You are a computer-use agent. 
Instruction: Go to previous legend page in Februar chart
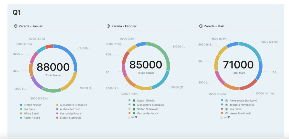click(x=129, y=117)
